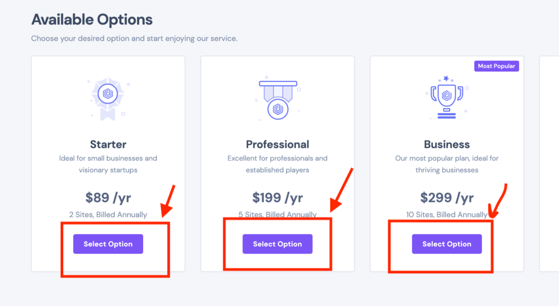Click the Professional plan title
This screenshot has height=306, width=559.
(277, 144)
